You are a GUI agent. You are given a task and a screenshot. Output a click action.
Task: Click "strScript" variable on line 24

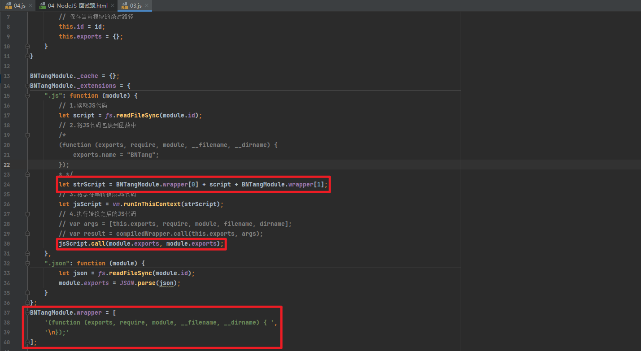point(89,184)
